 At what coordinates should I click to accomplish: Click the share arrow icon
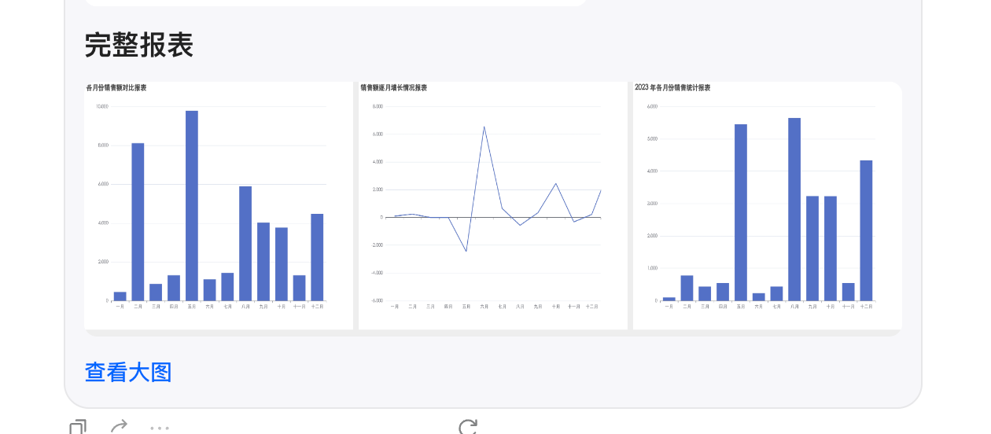pos(119,427)
